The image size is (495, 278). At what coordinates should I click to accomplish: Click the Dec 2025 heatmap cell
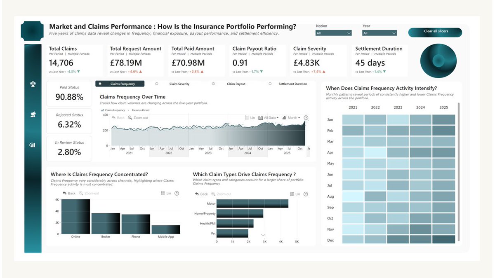click(444, 239)
